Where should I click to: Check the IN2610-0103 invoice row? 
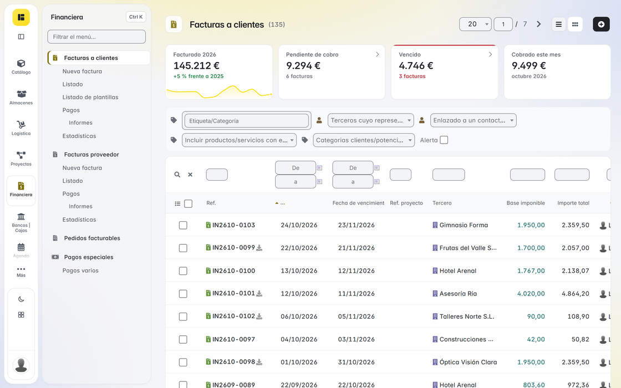(x=183, y=225)
